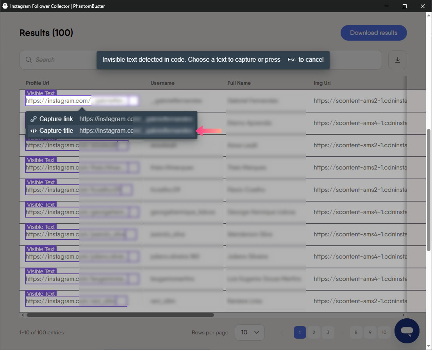Screen dimensions: 432x350
Task: Choose the Capture title option
Action: (111, 130)
